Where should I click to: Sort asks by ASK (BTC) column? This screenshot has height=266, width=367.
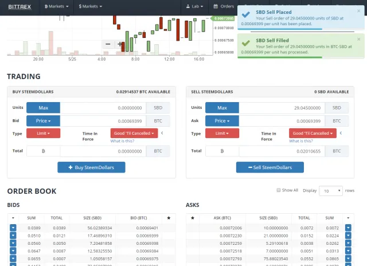coord(222,218)
